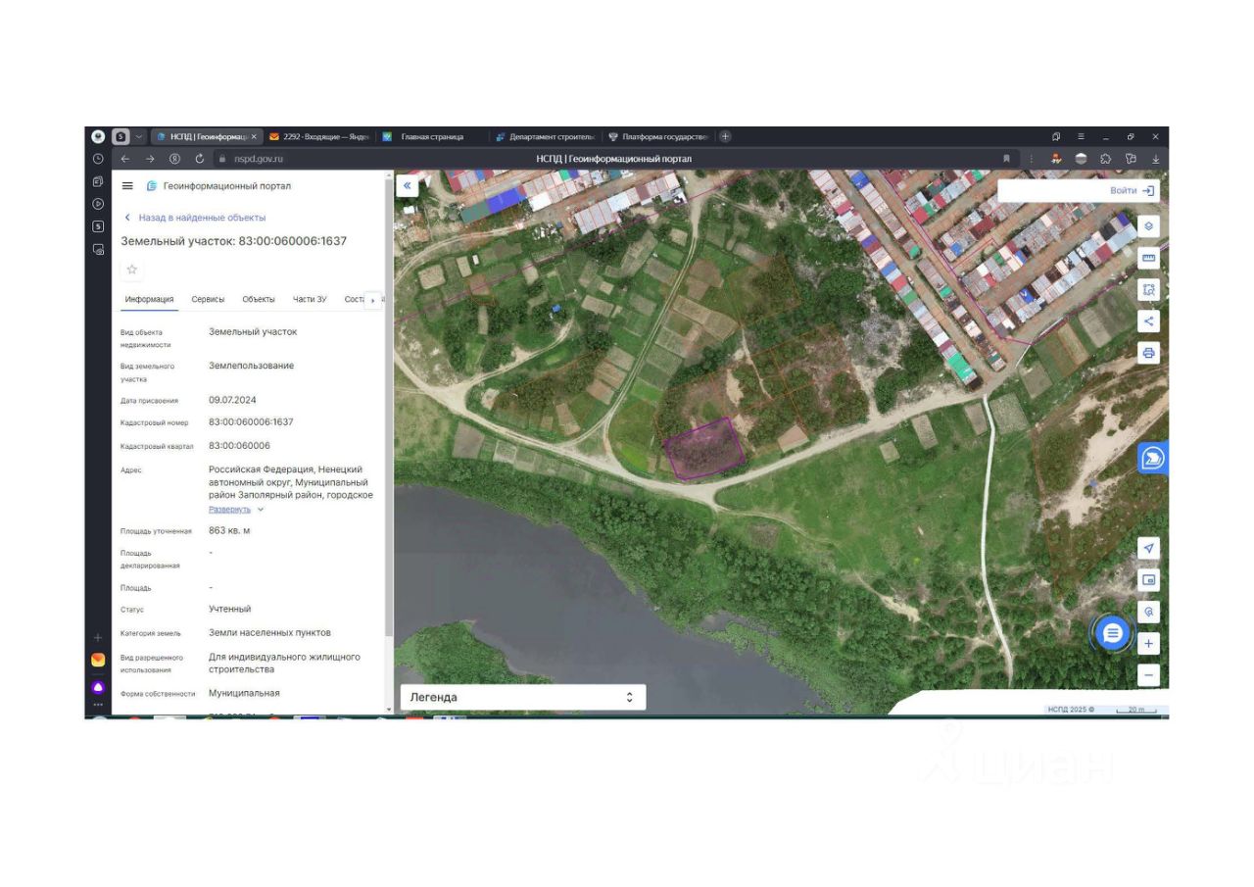Select the ruler measurement tool
The height and width of the screenshot is (887, 1254).
[x=1148, y=258]
